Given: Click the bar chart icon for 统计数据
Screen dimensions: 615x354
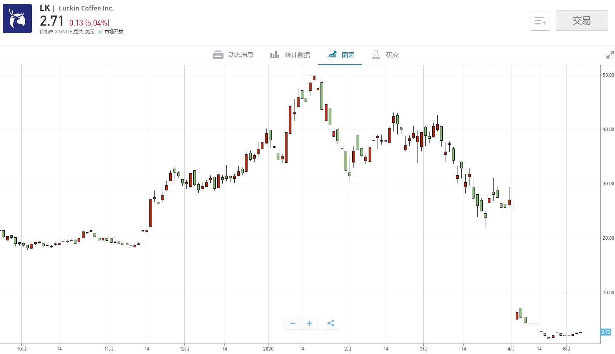Looking at the screenshot, I should click(x=275, y=55).
